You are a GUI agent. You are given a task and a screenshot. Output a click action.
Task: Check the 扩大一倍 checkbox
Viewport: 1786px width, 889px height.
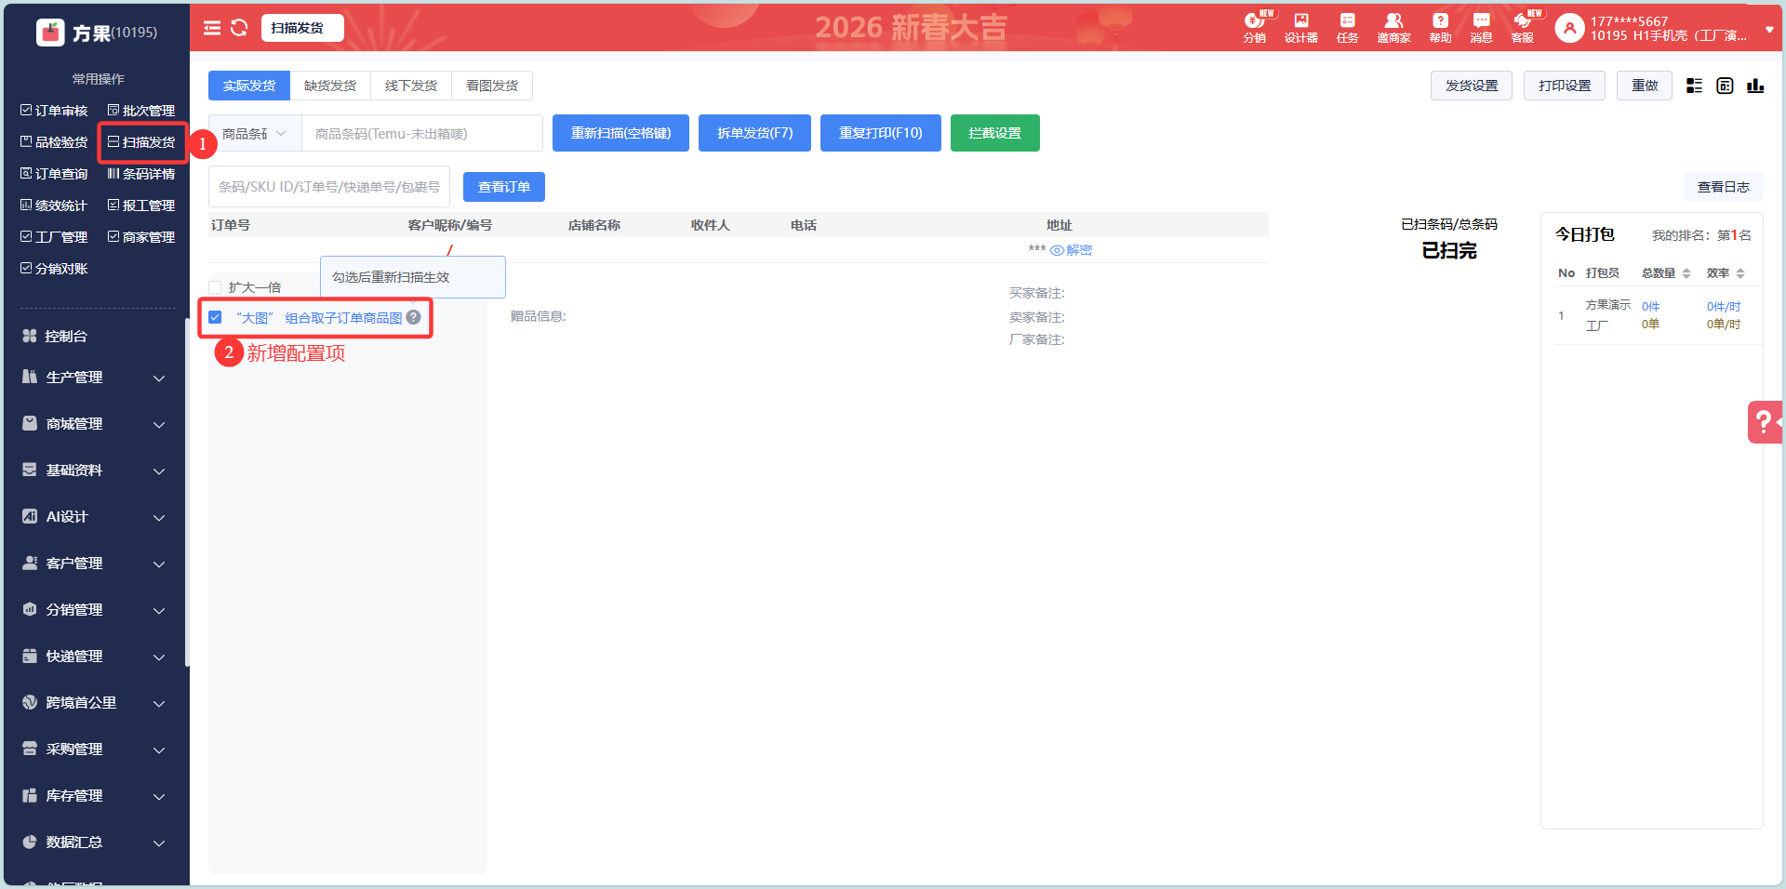click(x=215, y=287)
